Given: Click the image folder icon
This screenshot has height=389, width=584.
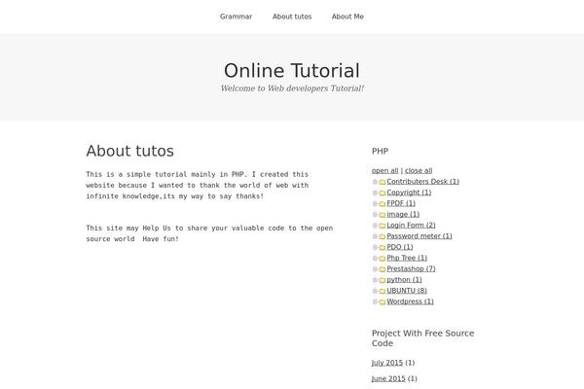Looking at the screenshot, I should [x=383, y=215].
